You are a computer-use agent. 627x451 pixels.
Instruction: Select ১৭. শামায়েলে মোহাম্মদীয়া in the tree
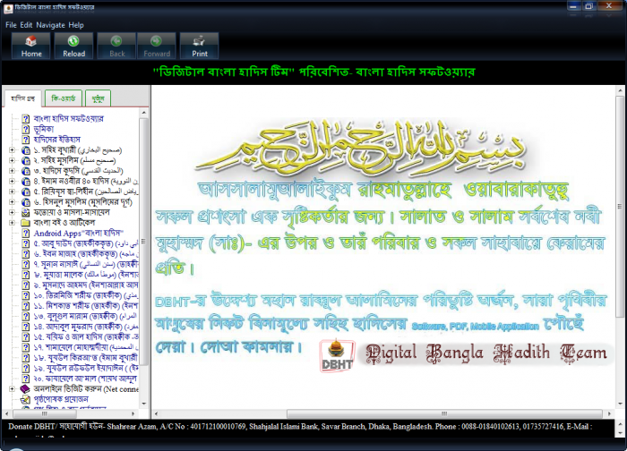pos(86,347)
